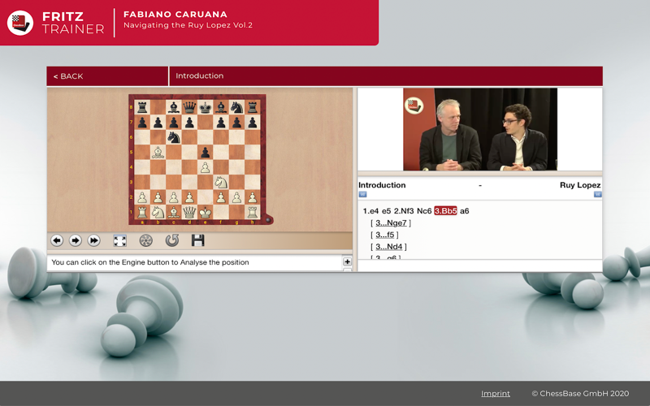The width and height of the screenshot is (650, 406).
Task: Step forward one move with the right arrow
Action: 75,240
